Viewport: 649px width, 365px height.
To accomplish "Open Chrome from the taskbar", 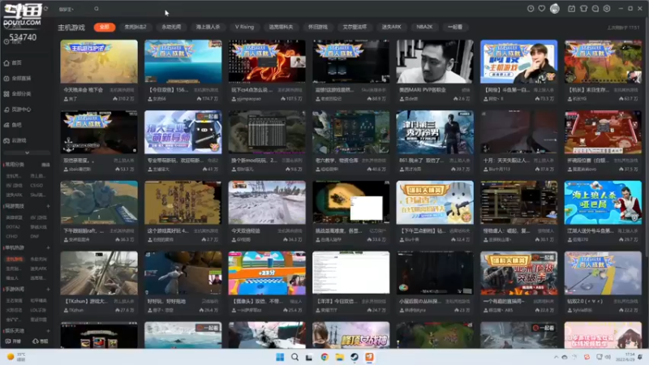I will pyautogui.click(x=324, y=357).
